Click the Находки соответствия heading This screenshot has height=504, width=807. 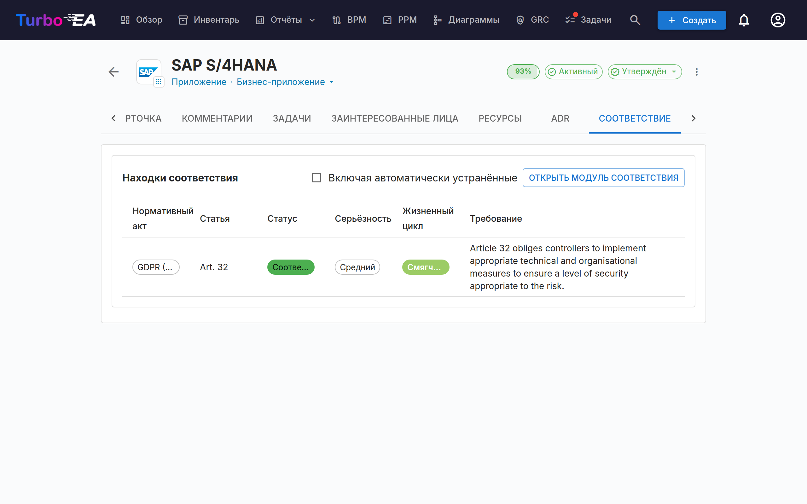tap(180, 178)
